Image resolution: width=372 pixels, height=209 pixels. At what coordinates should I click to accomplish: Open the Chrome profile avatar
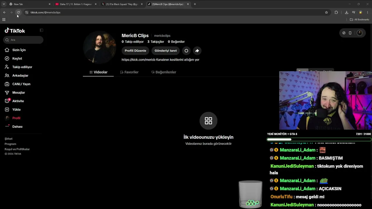click(361, 12)
